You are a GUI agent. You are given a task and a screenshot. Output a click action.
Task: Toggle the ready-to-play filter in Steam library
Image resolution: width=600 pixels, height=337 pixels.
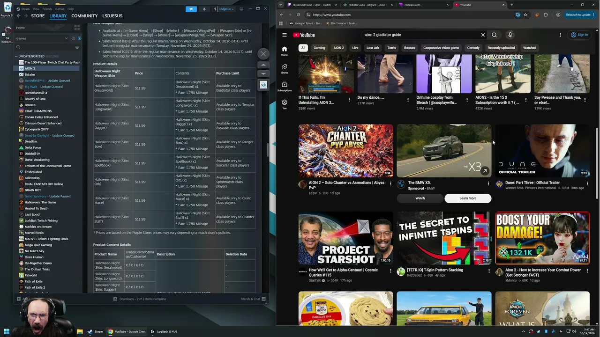pos(79,38)
